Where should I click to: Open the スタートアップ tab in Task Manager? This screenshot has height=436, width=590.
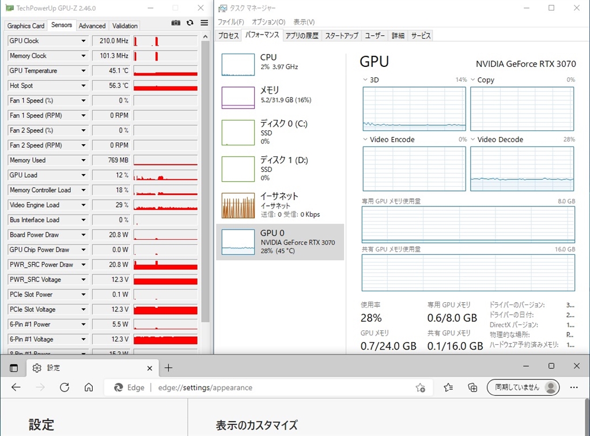tap(341, 36)
